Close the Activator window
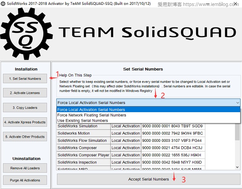The image size is (242, 189). [x=235, y=4]
